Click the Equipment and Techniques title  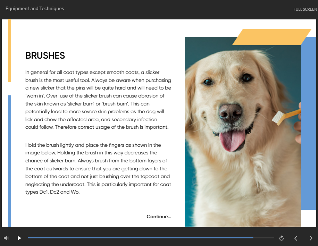click(x=35, y=8)
